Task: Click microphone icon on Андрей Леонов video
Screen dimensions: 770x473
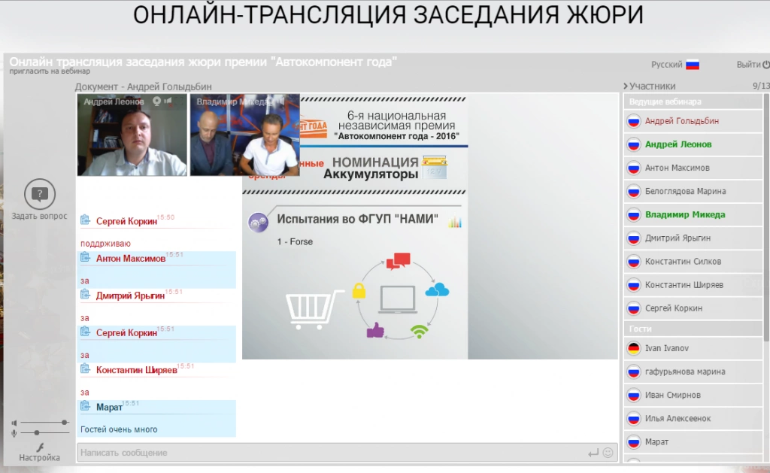Action: pos(156,102)
